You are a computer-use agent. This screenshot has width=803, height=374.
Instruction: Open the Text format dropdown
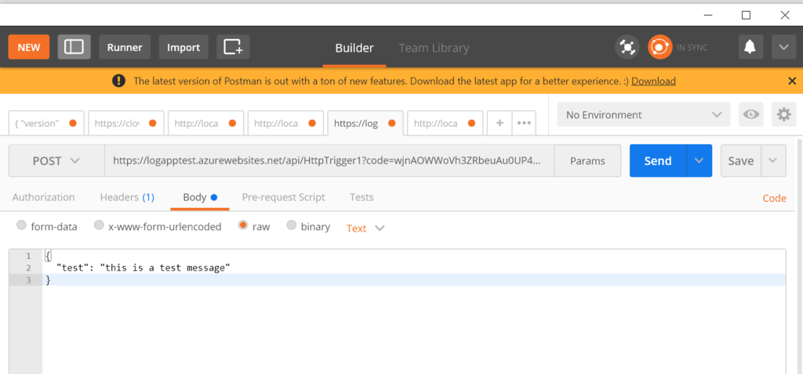[365, 228]
